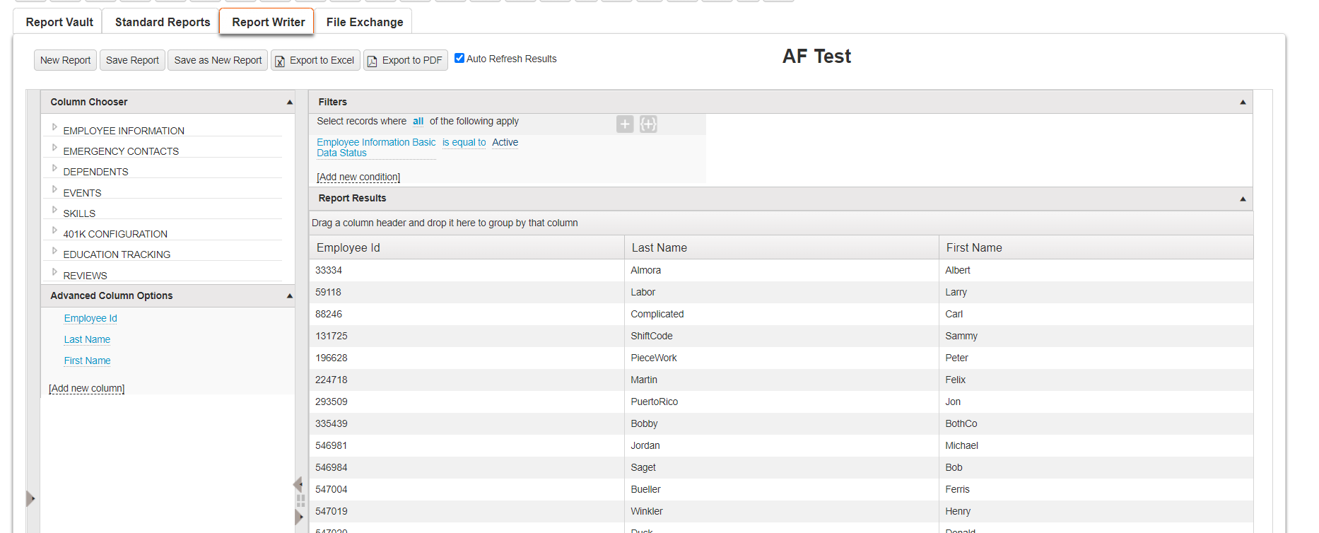Click the Add new condition link
This screenshot has width=1319, height=533.
point(358,177)
